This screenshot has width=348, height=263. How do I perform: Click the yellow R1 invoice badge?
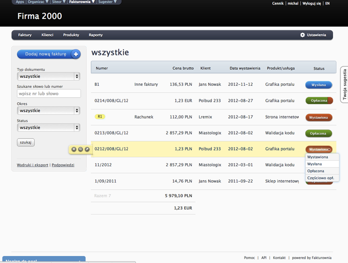[x=100, y=117]
